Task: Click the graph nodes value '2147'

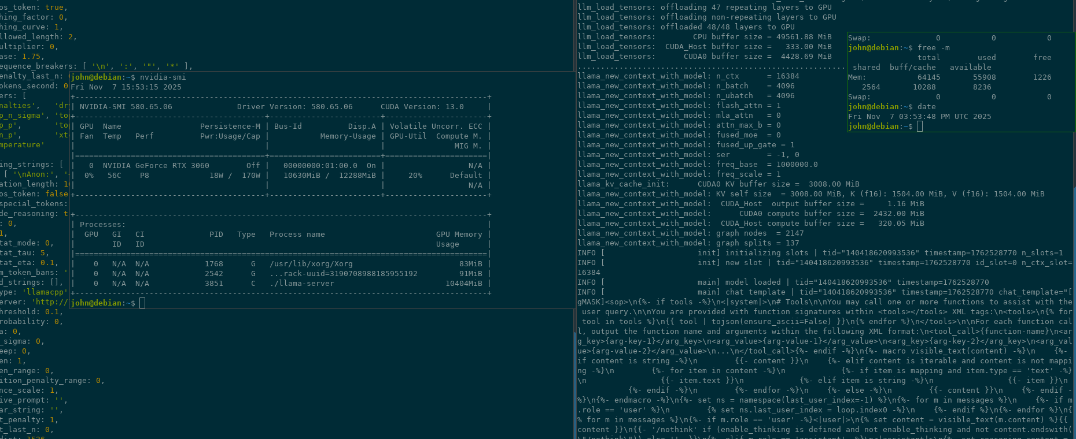Action: pyautogui.click(x=795, y=233)
